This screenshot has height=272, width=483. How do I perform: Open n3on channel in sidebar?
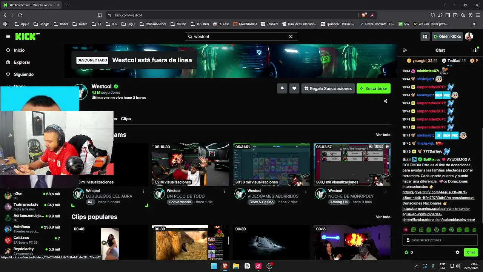point(32,195)
